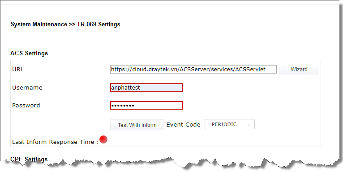
Task: Open the PERIODIC Event Code dropdown
Action: coord(229,124)
